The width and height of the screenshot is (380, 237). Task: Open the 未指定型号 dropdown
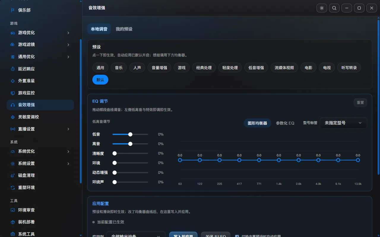pos(343,123)
